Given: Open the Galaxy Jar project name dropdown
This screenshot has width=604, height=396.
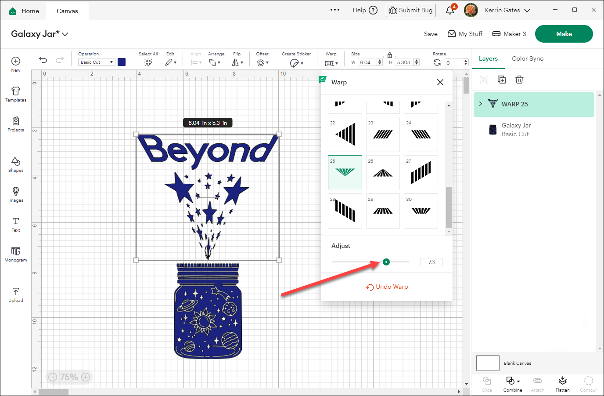Looking at the screenshot, I should click(65, 34).
